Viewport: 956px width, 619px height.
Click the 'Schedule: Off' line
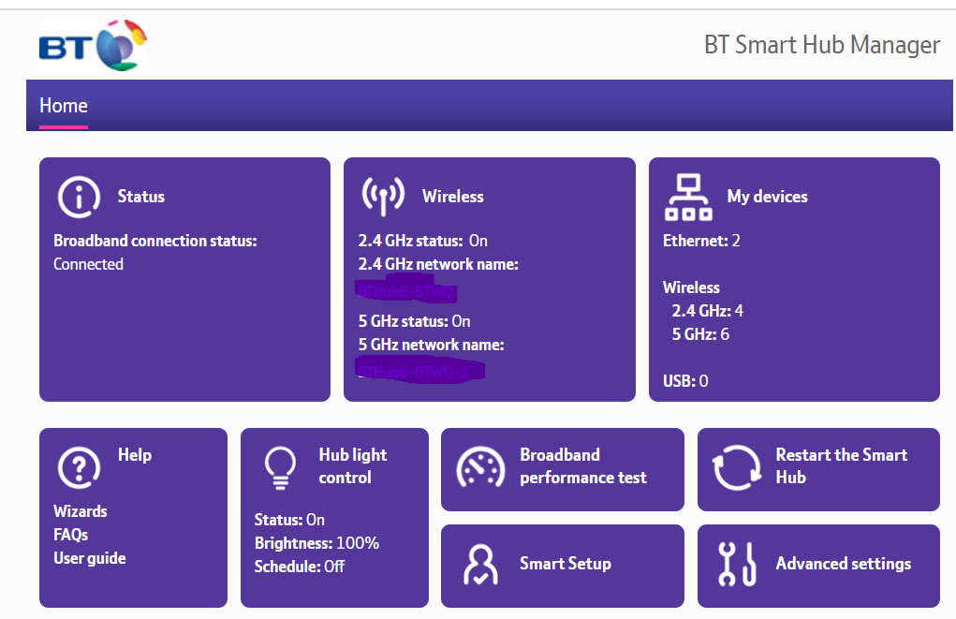(x=300, y=567)
